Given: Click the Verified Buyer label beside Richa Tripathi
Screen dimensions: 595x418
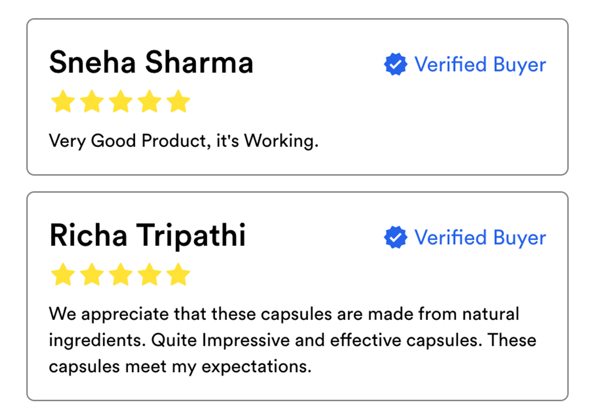Looking at the screenshot, I should pyautogui.click(x=480, y=238).
